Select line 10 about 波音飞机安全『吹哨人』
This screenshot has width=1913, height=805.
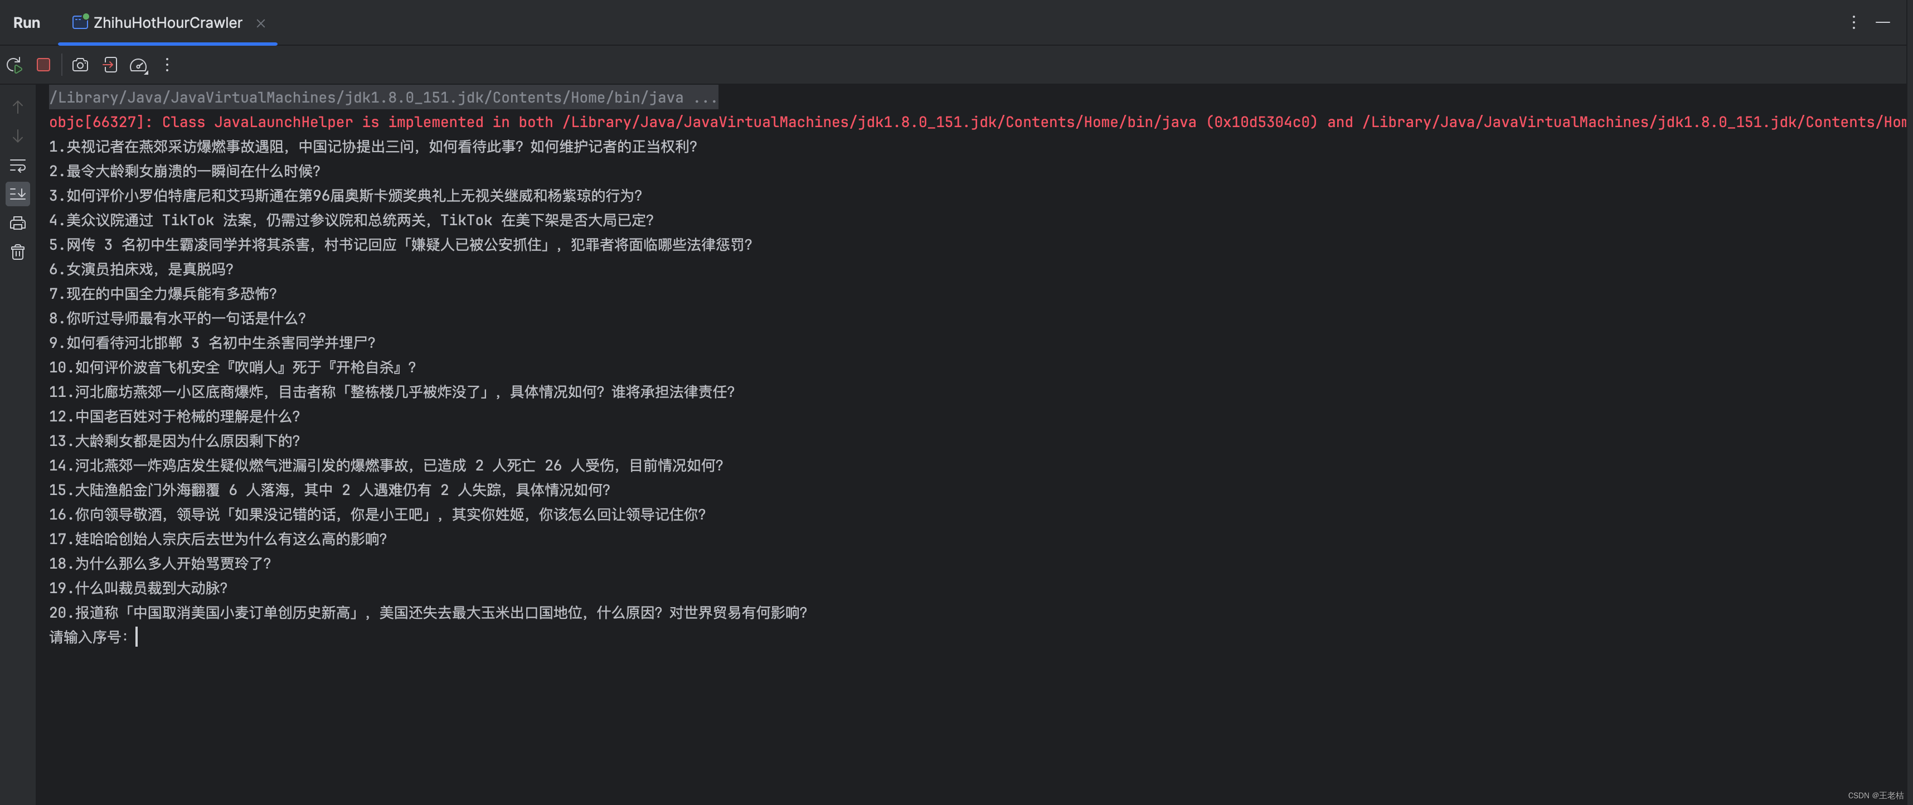click(232, 367)
